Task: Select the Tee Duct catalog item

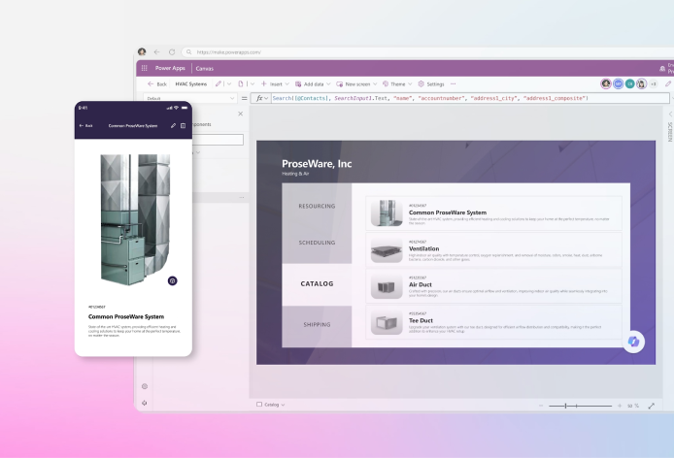Action: pyautogui.click(x=494, y=322)
